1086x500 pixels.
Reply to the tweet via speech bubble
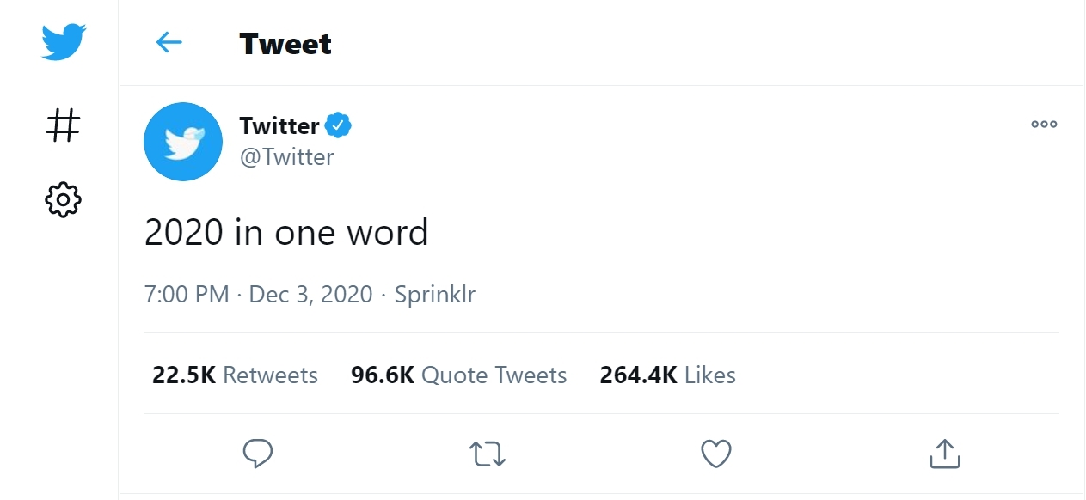coord(258,453)
